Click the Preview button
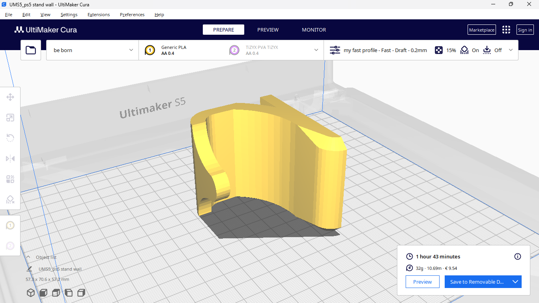The image size is (539, 303). click(423, 282)
